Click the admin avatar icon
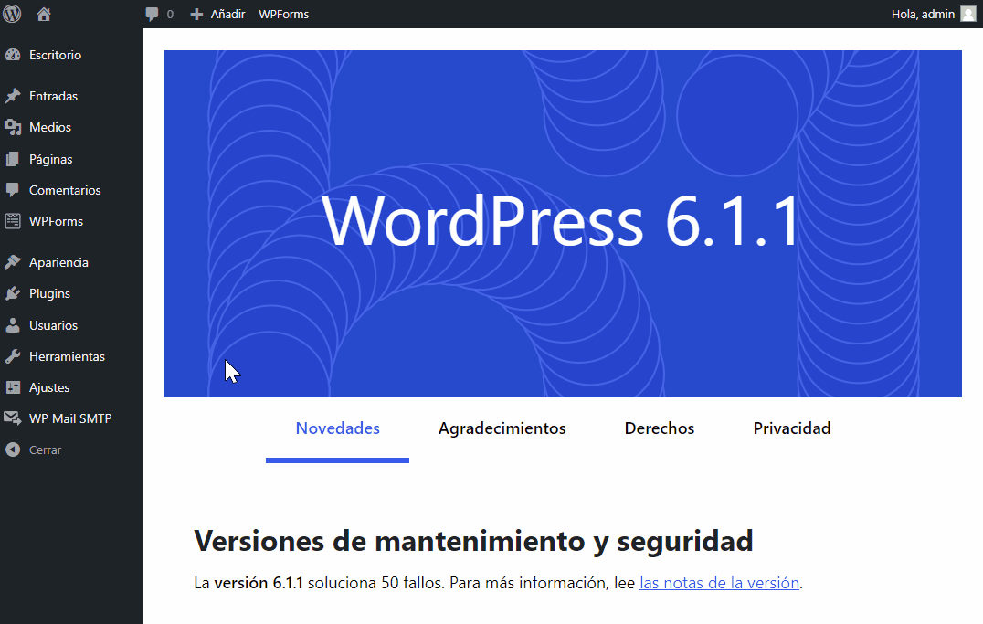 click(x=968, y=14)
